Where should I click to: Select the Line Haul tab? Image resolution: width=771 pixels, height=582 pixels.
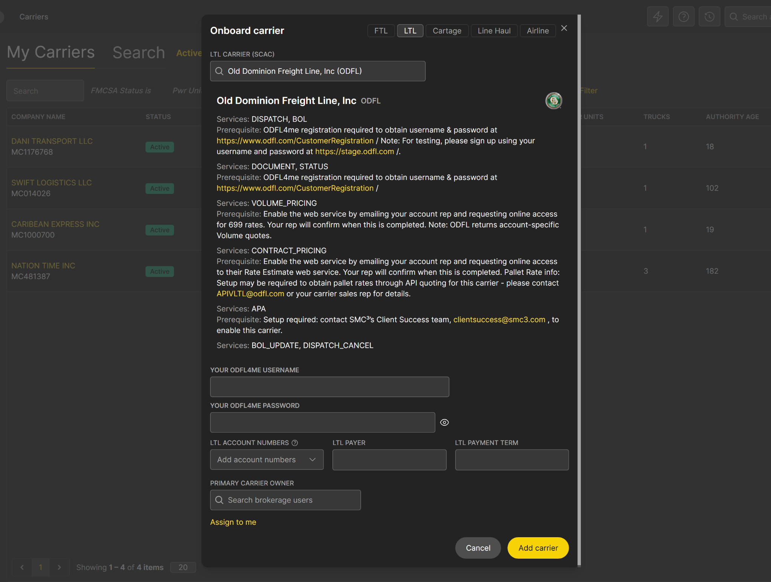(x=494, y=31)
